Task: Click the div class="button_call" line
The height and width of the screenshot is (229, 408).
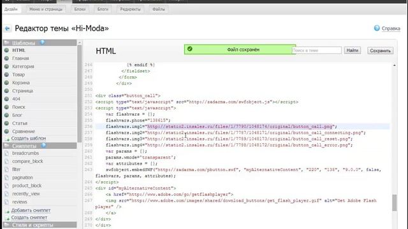Action: (127, 95)
